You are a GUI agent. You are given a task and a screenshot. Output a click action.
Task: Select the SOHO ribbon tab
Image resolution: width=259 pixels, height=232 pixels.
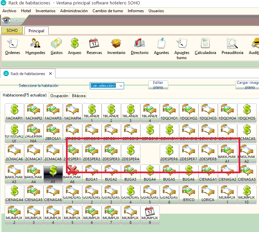(x=12, y=31)
